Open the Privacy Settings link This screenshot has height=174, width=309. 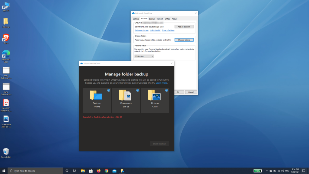(168, 31)
